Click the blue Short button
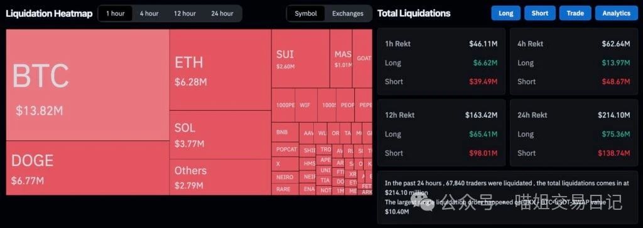The width and height of the screenshot is (643, 228). [x=539, y=13]
